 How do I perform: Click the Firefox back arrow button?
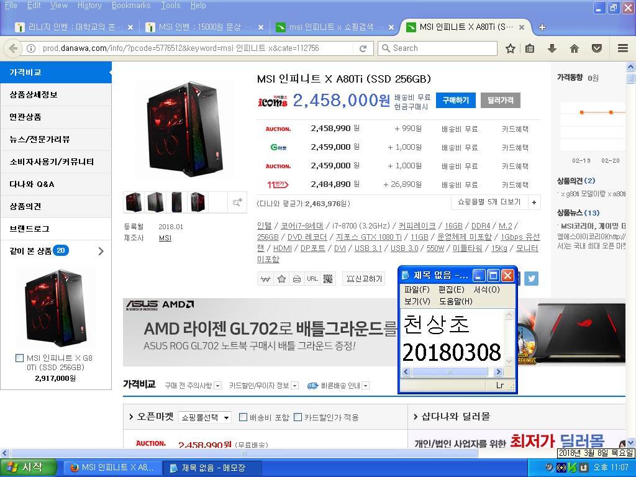pyautogui.click(x=13, y=48)
